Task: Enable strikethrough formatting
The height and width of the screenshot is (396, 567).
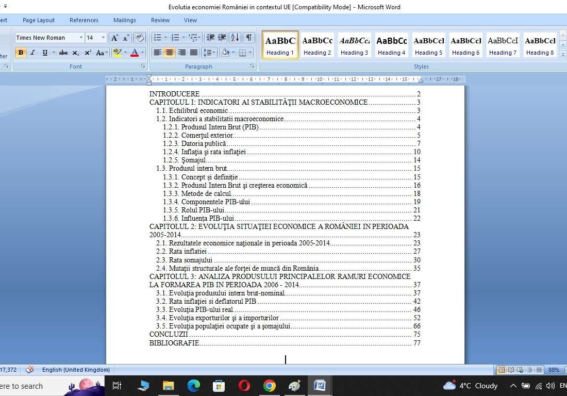Action: coord(63,53)
